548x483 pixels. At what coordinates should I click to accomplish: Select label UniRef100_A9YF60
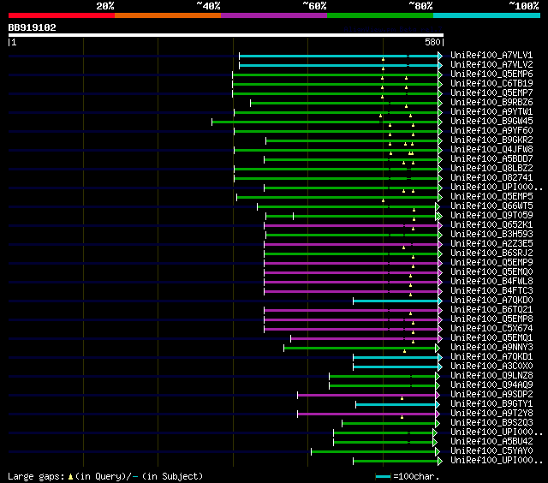[491, 131]
